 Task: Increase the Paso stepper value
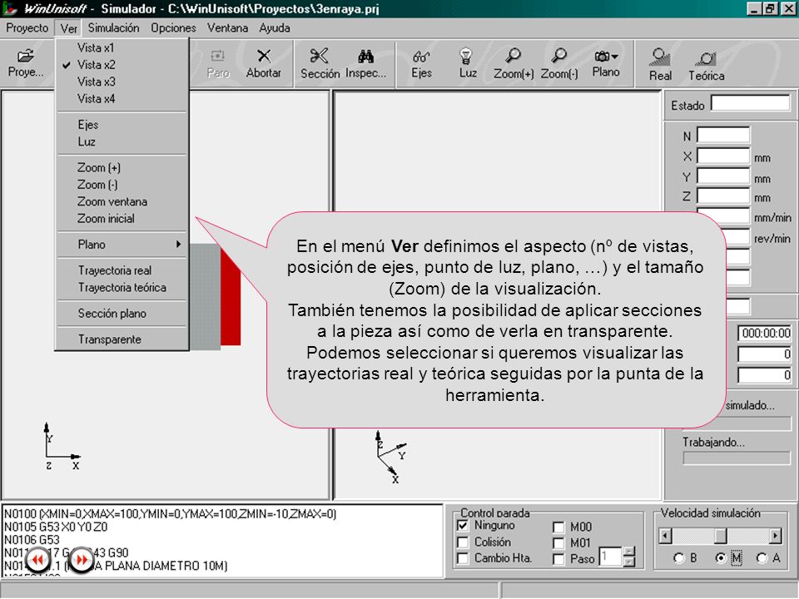629,552
